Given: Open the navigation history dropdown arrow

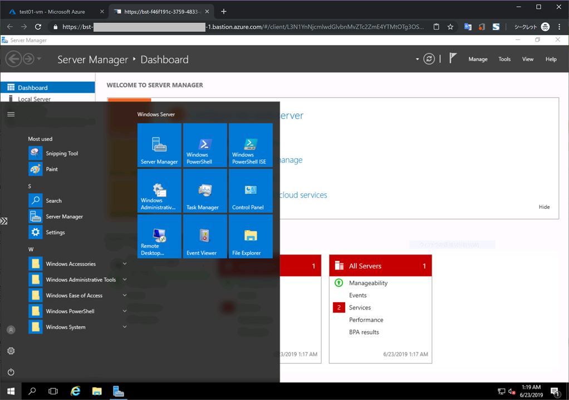Looking at the screenshot, I should click(x=39, y=59).
